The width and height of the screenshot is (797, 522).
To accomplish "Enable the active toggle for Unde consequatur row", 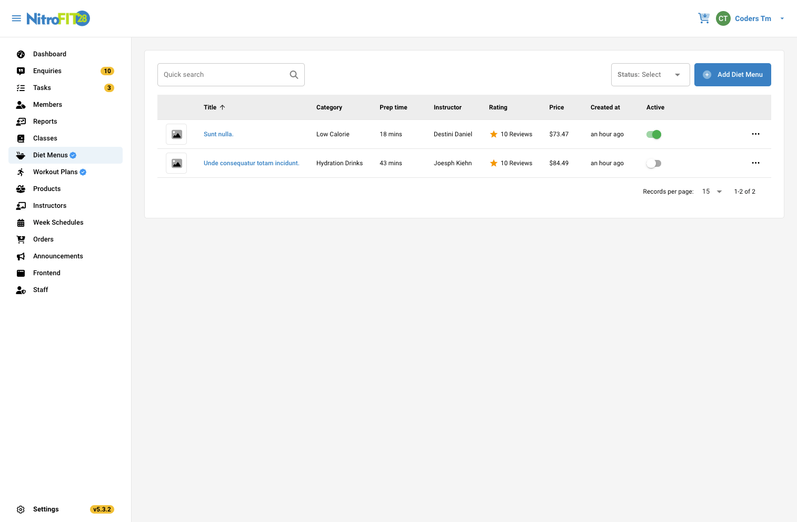I will coord(653,163).
